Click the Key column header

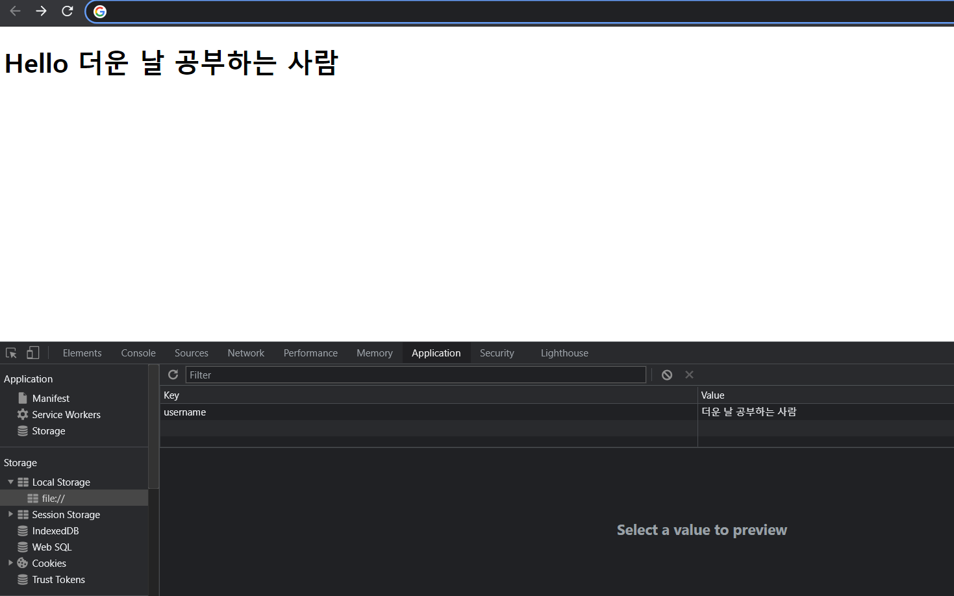[x=429, y=395]
